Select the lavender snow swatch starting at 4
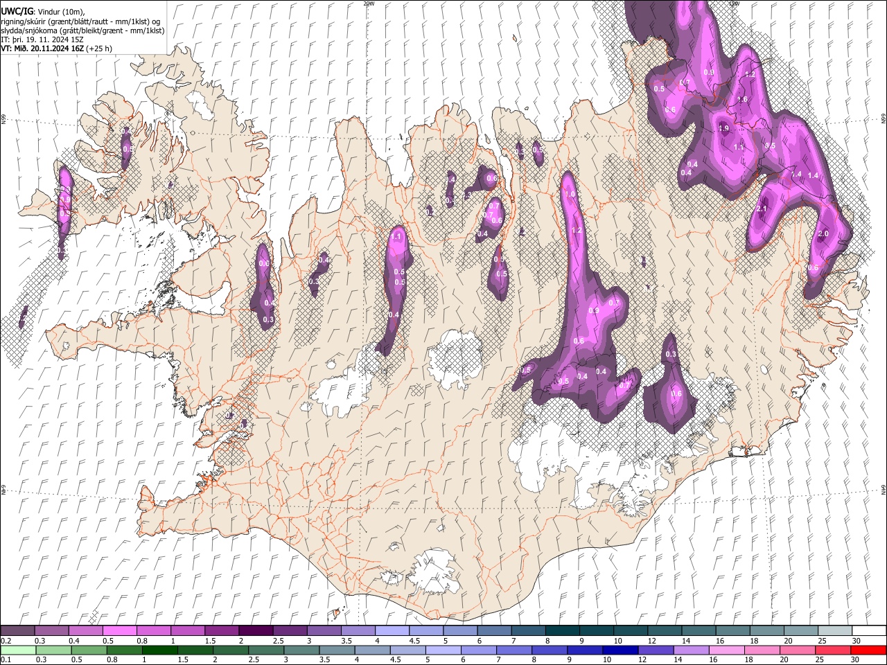The width and height of the screenshot is (887, 665). pos(391,631)
